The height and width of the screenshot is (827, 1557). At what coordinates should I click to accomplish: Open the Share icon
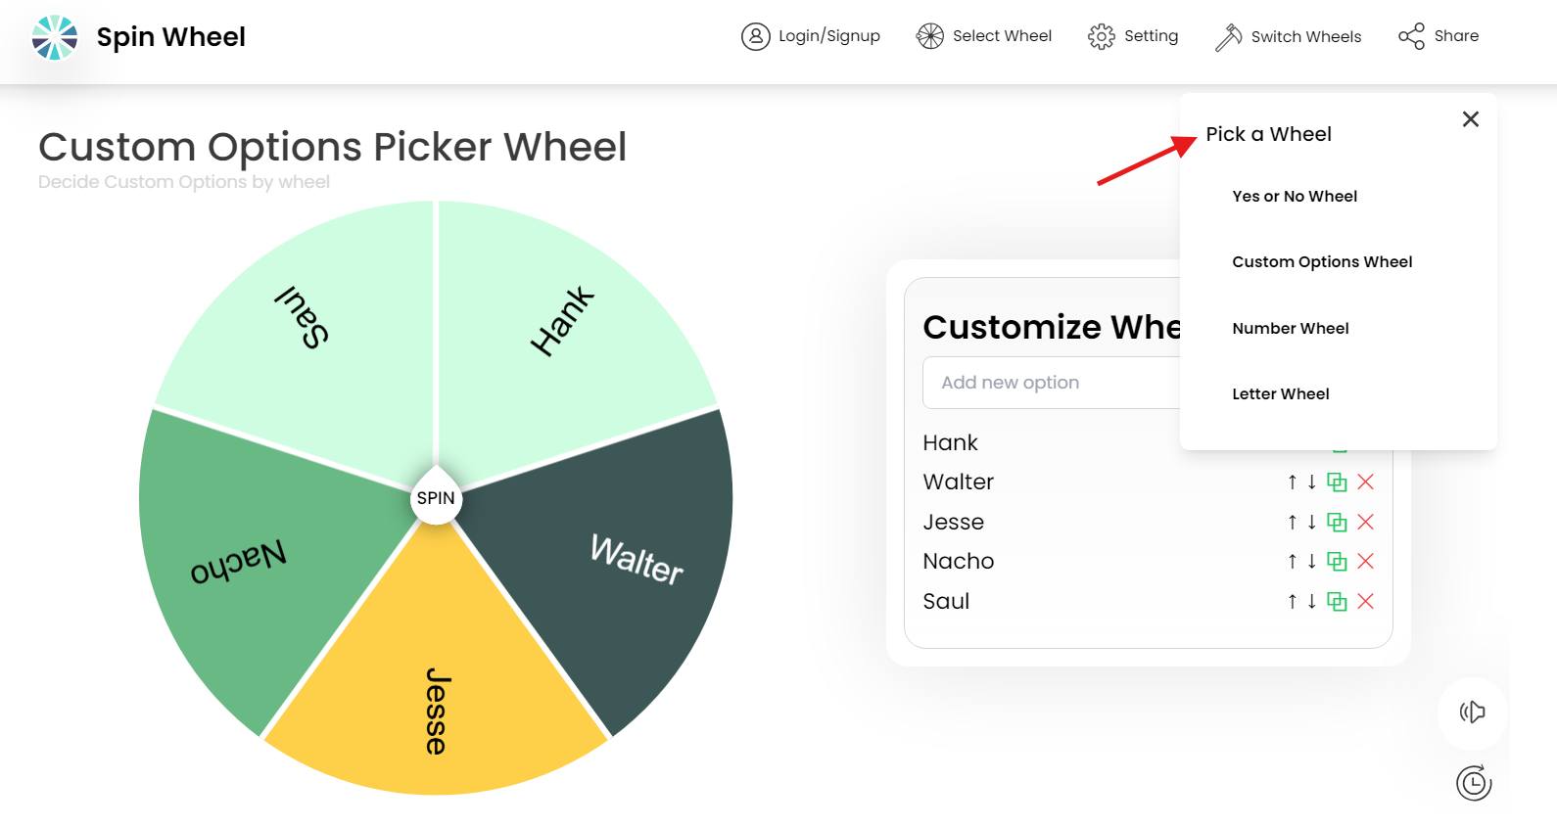pyautogui.click(x=1410, y=35)
